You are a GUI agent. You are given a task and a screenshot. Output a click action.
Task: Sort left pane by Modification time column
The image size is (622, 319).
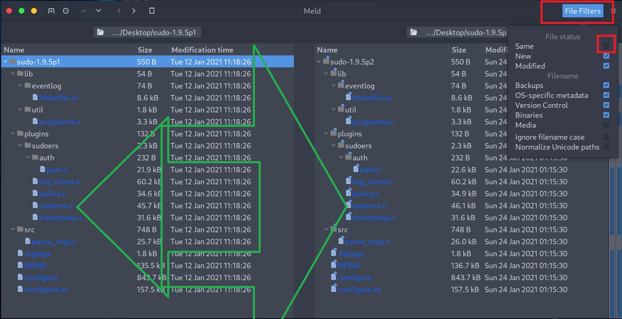tap(202, 50)
